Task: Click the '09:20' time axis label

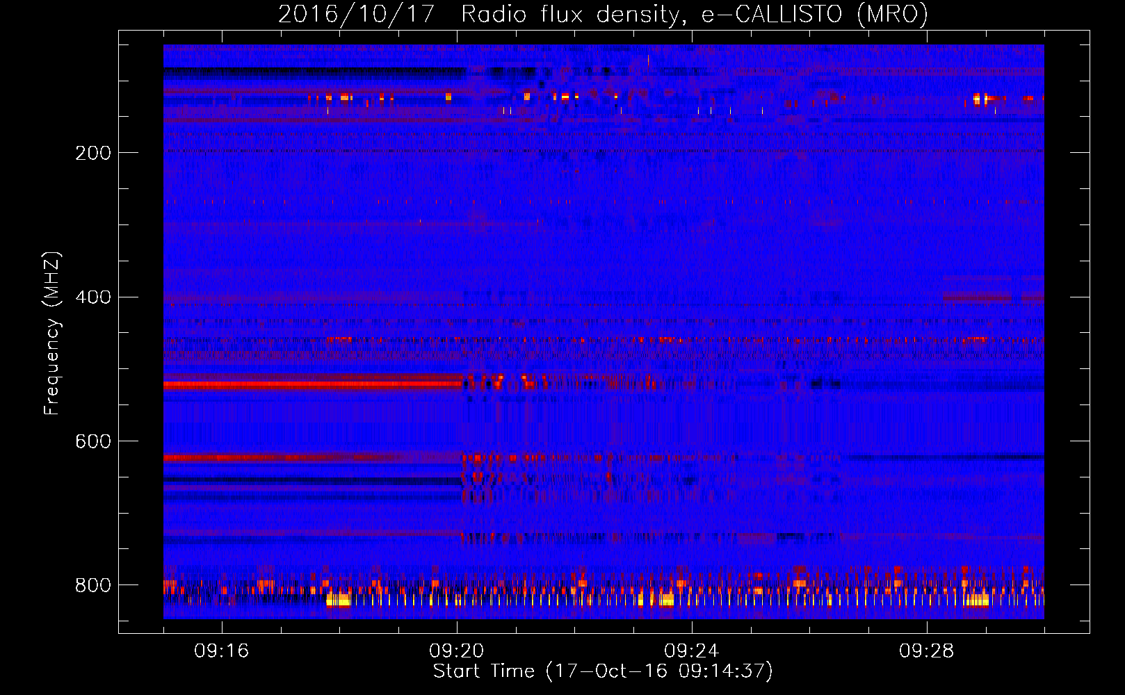Action: [457, 651]
